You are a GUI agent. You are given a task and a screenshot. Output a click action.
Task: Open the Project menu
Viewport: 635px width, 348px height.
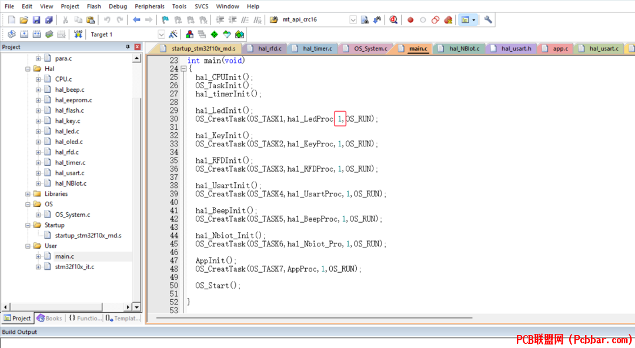(x=70, y=6)
